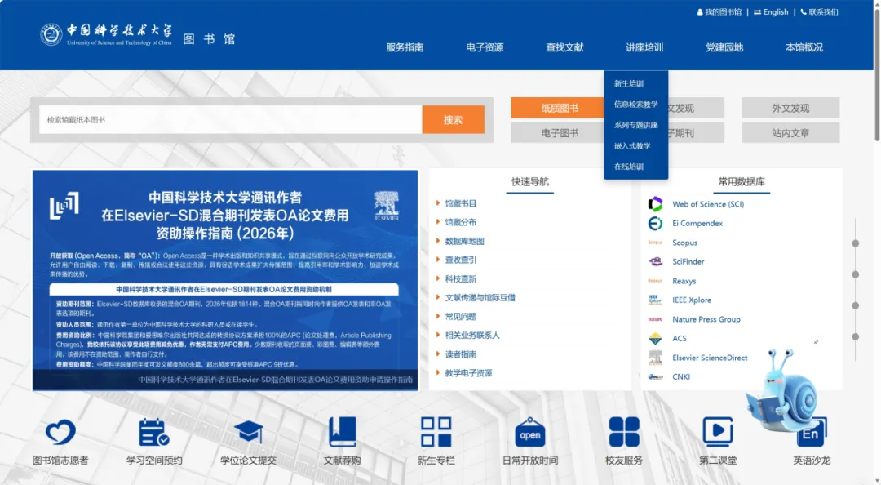Select the 外文发现 search tab

[790, 108]
